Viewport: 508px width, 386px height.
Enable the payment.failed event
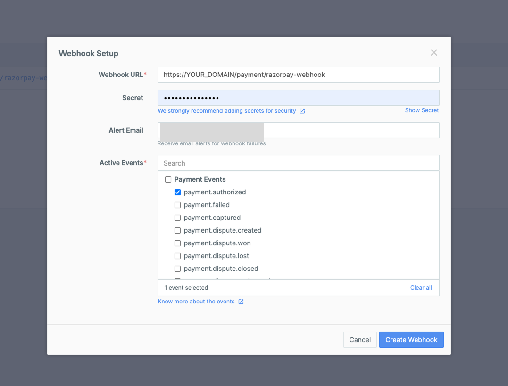177,205
